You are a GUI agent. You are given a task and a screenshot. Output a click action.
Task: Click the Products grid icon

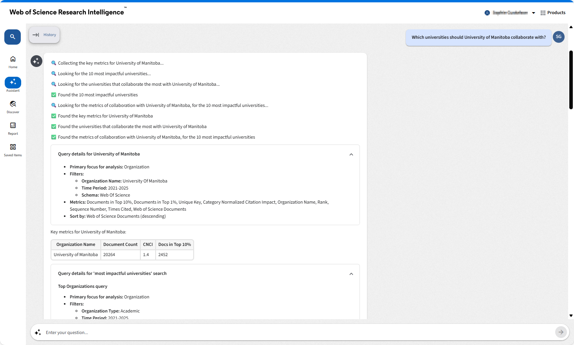pos(543,13)
